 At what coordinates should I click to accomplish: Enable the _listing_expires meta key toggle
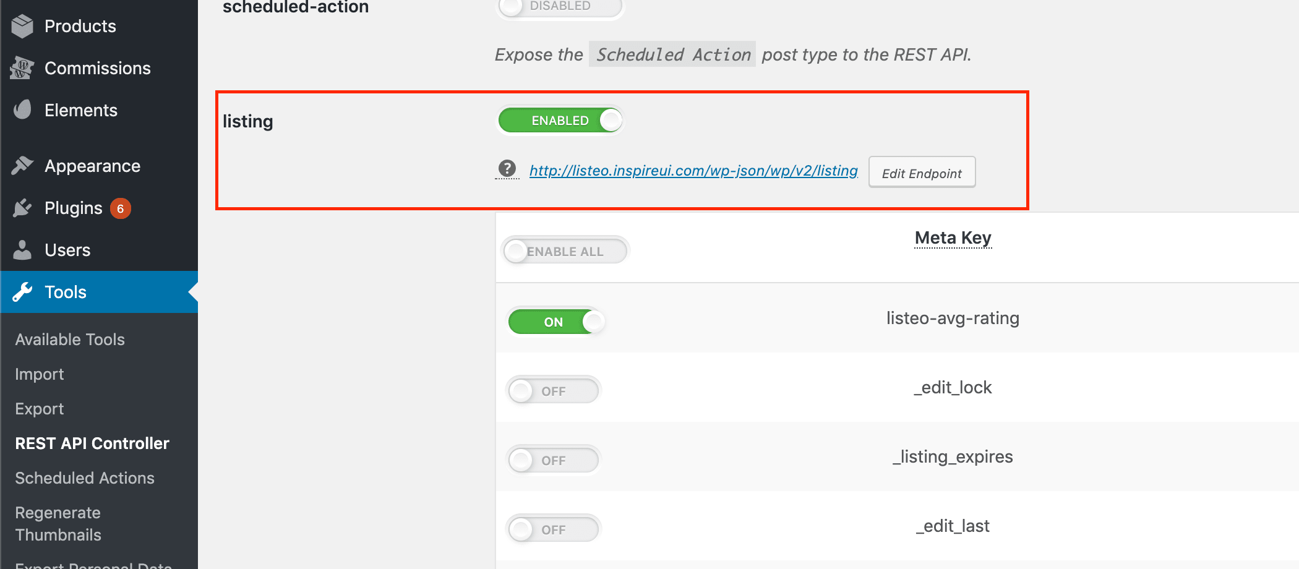[x=554, y=460]
